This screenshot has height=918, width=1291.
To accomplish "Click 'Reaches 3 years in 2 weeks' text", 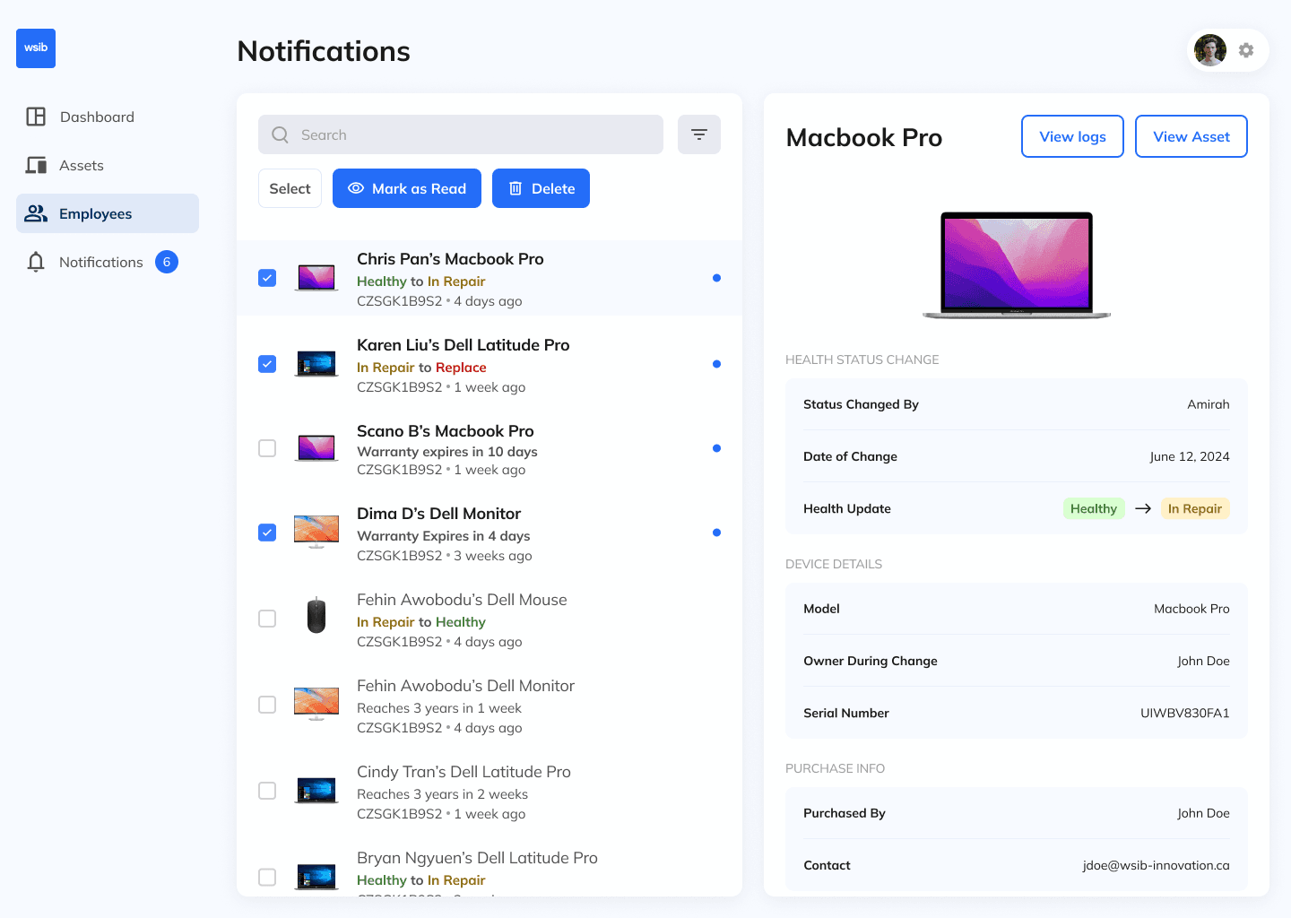I will pos(442,794).
